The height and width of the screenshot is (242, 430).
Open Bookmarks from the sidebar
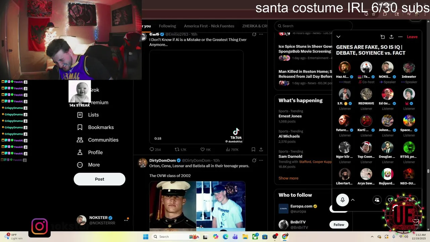[x=95, y=127]
